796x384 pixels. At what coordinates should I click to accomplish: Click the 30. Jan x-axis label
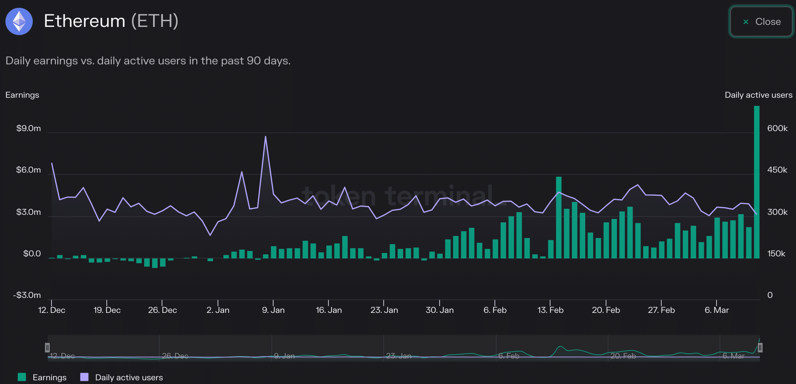pos(440,310)
